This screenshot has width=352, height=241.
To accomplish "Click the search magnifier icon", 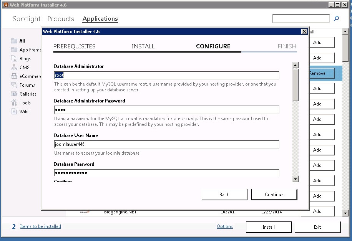I will coord(336,18).
